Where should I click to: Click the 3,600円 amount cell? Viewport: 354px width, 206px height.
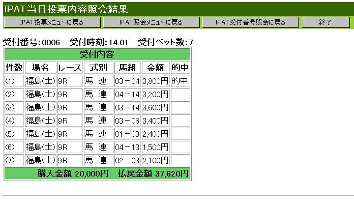click(156, 107)
